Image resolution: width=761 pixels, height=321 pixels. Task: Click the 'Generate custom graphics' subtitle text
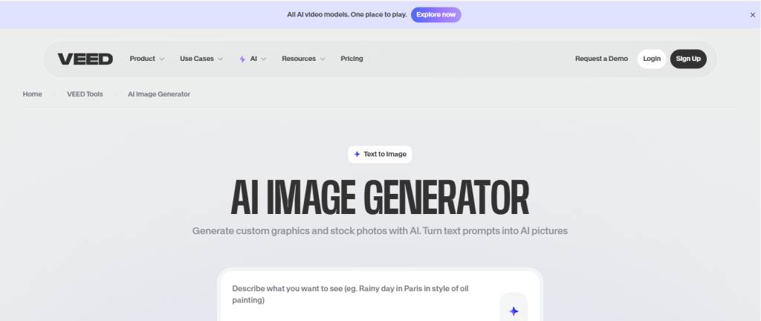coord(380,231)
